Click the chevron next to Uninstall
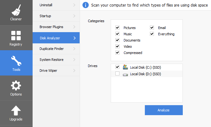Image resolution: width=211 pixels, height=127 pixels. [74, 5]
